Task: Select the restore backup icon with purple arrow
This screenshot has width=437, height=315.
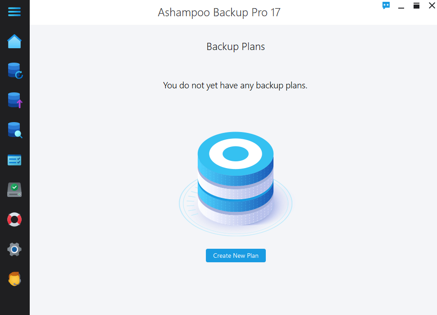Action: (x=14, y=100)
